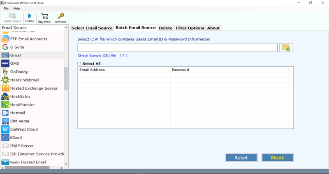Click the Activate key icon

pyautogui.click(x=61, y=16)
